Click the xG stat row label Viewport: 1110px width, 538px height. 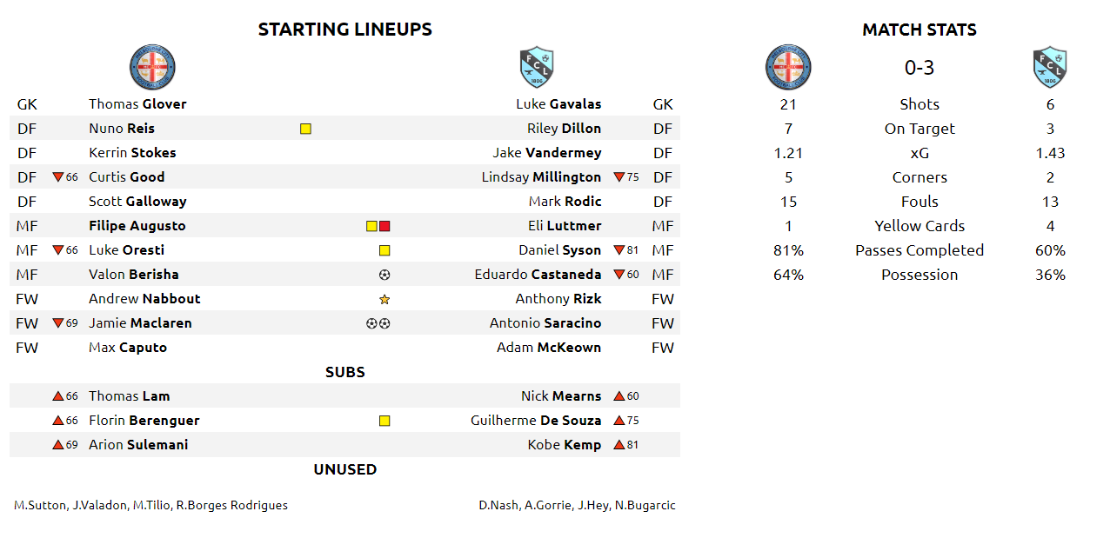(919, 153)
